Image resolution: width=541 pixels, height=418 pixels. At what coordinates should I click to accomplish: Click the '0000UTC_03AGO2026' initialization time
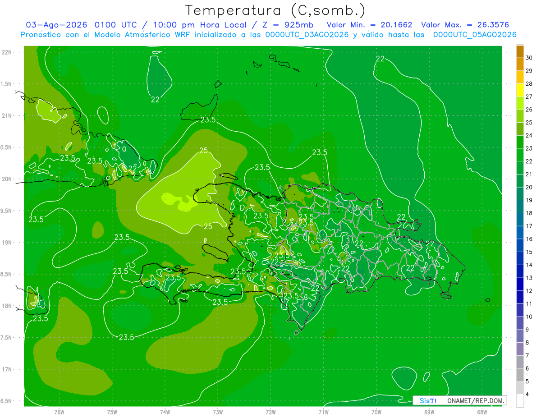[x=307, y=35]
